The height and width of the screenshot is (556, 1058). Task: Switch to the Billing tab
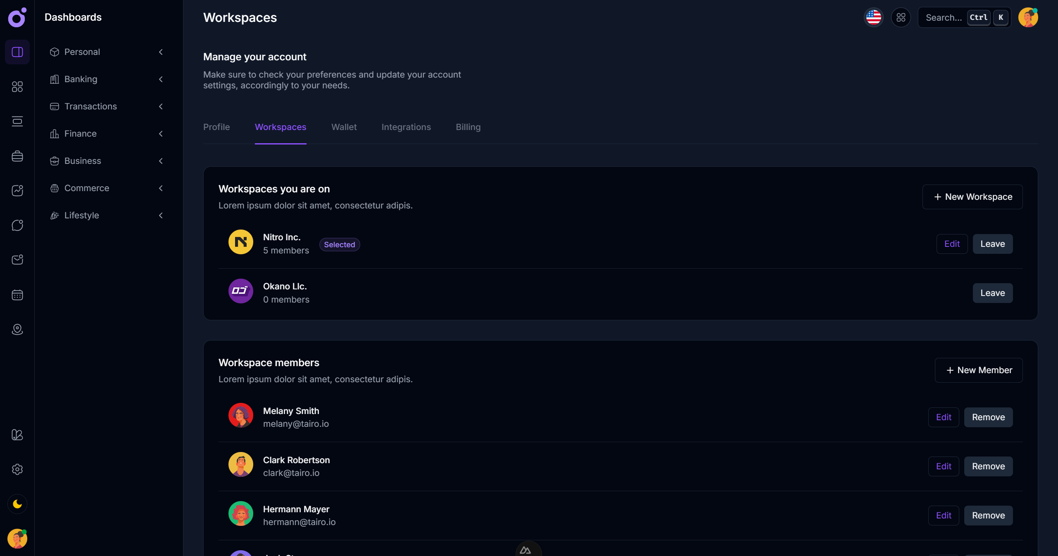point(468,127)
